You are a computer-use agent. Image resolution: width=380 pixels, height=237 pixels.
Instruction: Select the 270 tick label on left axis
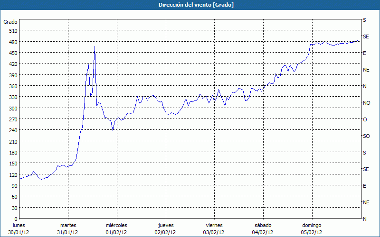[11, 119]
